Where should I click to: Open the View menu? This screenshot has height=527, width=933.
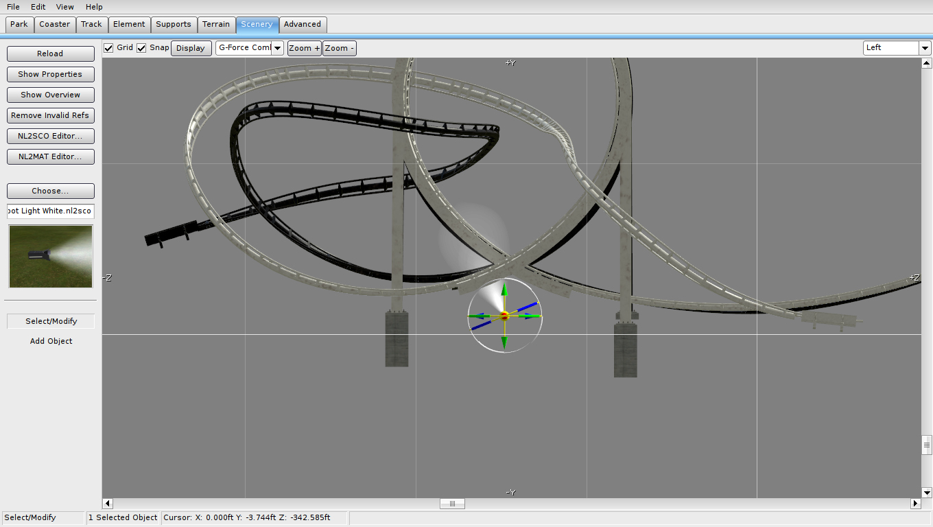point(65,7)
